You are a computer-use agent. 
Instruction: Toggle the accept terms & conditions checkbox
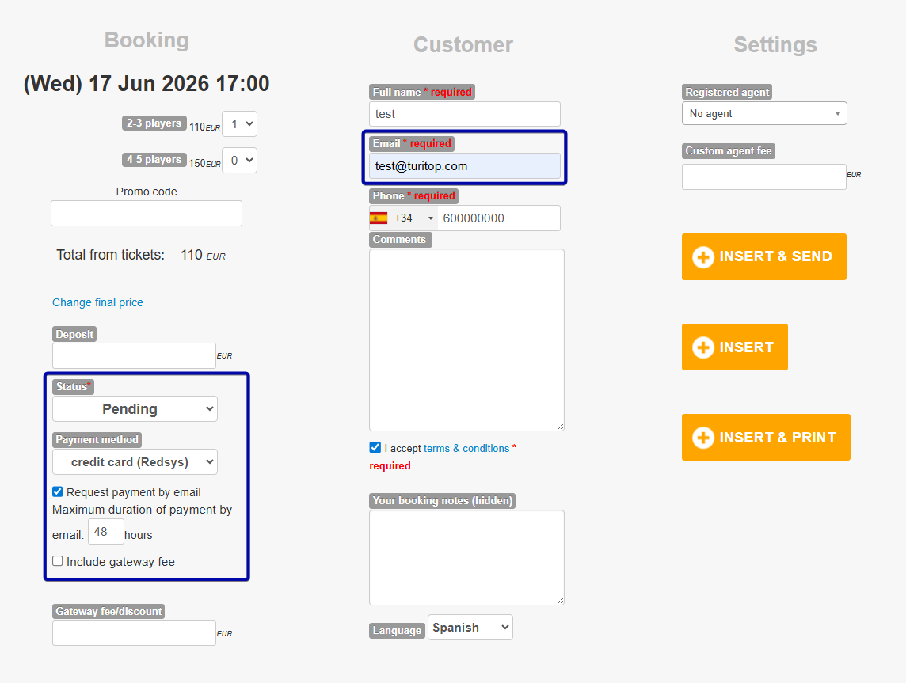(375, 447)
